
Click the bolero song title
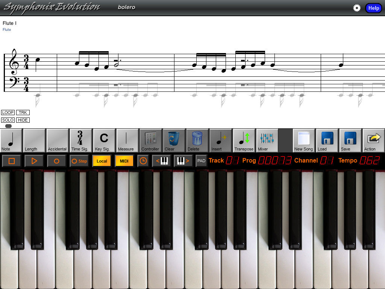(126, 7)
